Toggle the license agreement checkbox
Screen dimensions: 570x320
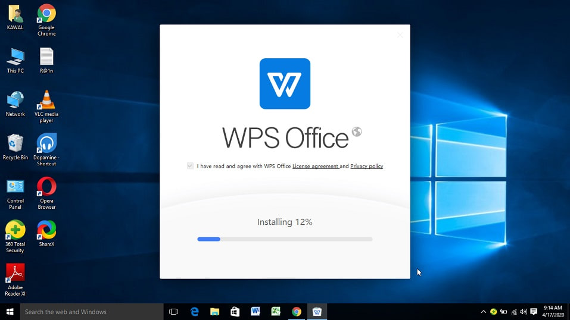pyautogui.click(x=190, y=166)
